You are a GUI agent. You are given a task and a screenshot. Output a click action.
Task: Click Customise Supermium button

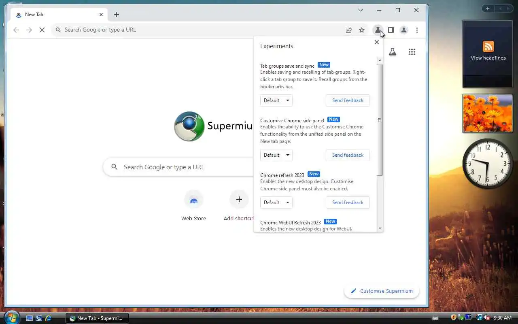(382, 291)
